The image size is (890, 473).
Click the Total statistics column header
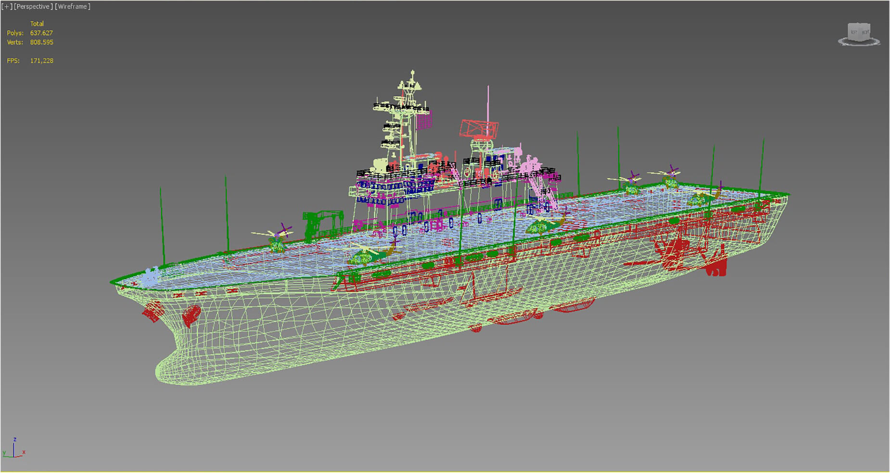click(37, 24)
